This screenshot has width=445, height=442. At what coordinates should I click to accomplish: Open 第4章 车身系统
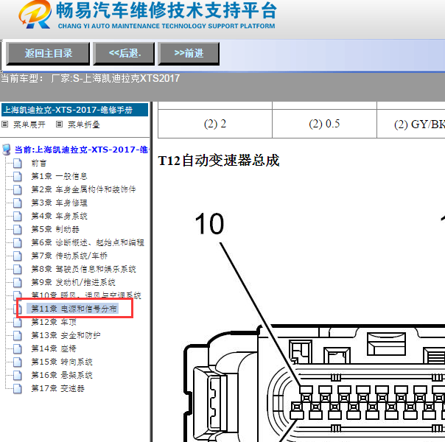tap(59, 216)
